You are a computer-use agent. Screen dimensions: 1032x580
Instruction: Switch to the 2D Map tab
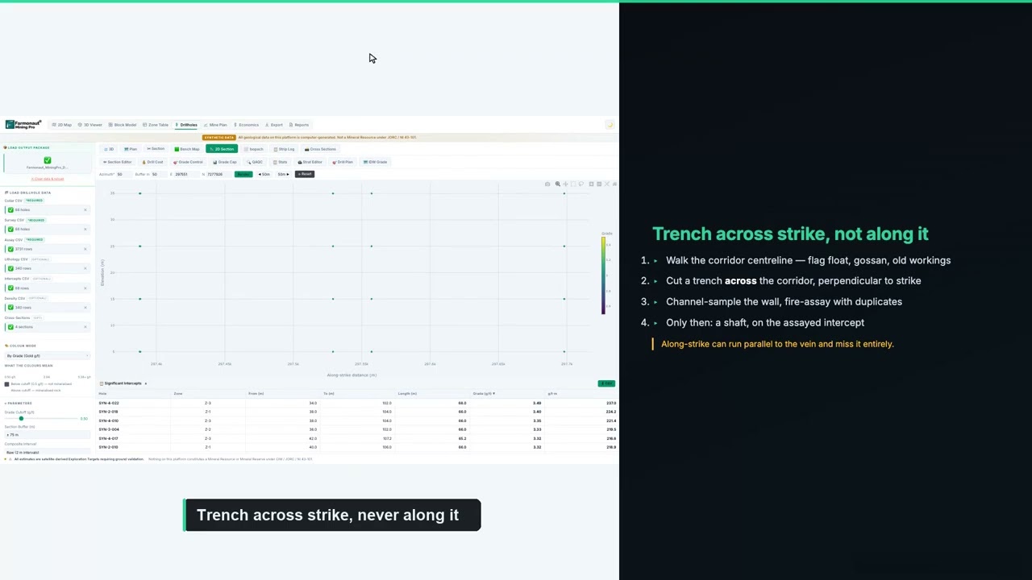62,125
